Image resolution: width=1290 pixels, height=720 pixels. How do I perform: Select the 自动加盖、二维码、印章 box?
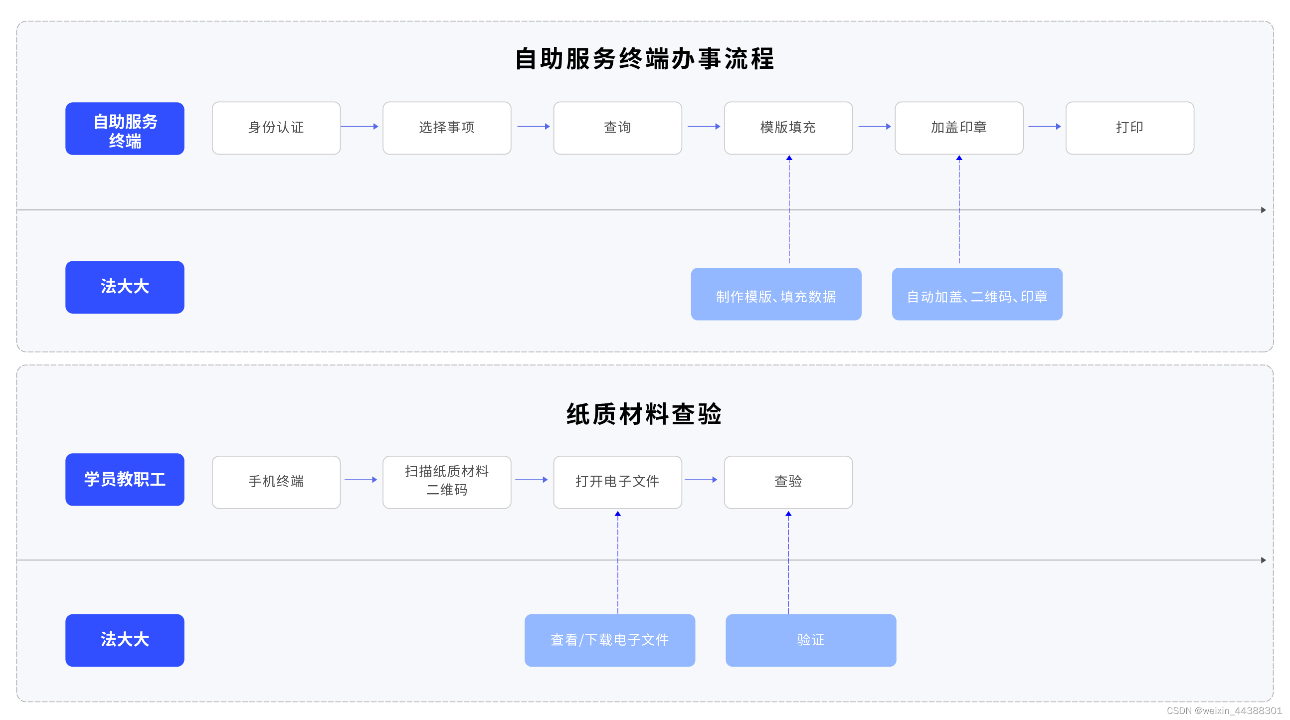(977, 294)
